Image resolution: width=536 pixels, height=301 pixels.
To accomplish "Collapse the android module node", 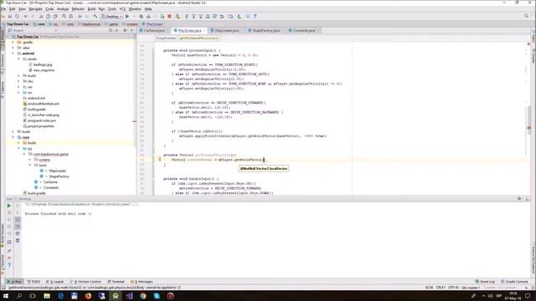I will pos(13,54).
